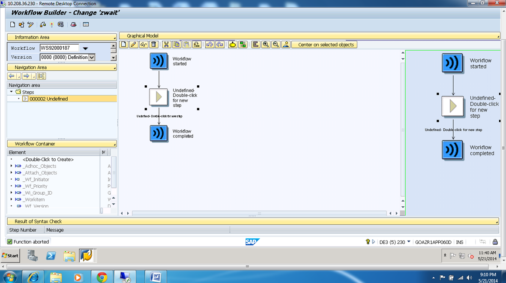Click the Message column header
The image size is (506, 283).
coord(137,230)
